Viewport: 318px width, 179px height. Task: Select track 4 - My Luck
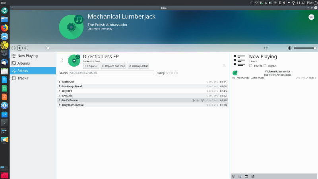pyautogui.click(x=142, y=96)
